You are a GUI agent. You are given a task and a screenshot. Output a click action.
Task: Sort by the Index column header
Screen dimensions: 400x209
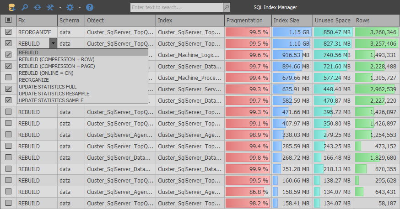[190, 21]
